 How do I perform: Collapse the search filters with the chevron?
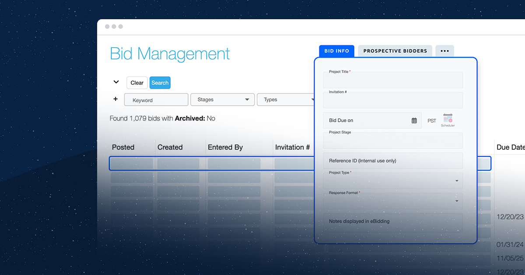(x=116, y=82)
